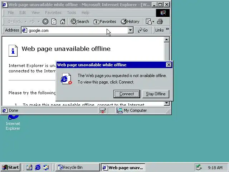Open the Help menu
The width and height of the screenshot is (229, 172).
tap(85, 13)
